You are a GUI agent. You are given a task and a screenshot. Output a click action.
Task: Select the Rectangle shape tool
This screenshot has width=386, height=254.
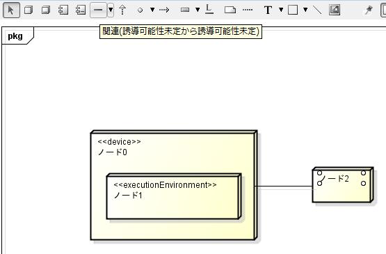click(x=293, y=10)
